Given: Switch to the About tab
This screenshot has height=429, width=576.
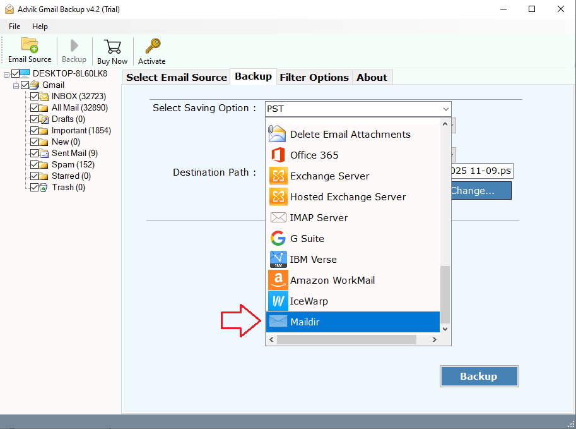Looking at the screenshot, I should [372, 77].
